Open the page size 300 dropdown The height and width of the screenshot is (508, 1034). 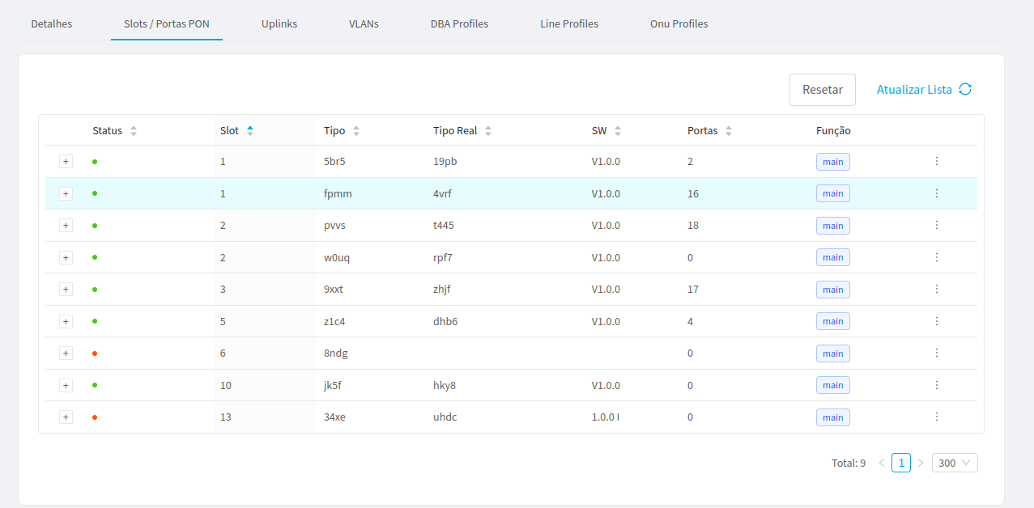point(955,463)
